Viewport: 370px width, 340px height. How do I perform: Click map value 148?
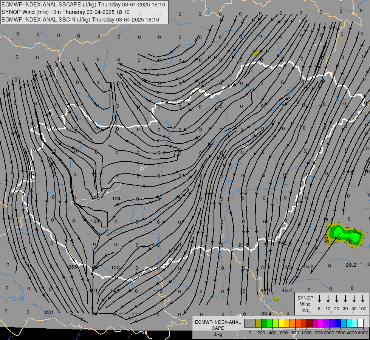point(115,291)
